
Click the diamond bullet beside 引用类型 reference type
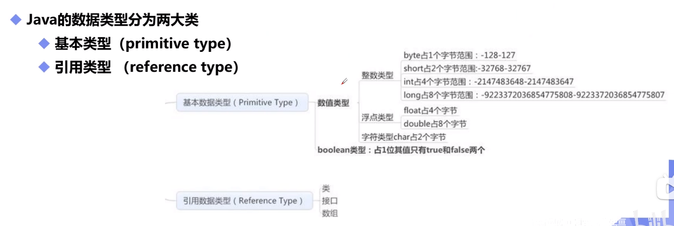point(44,67)
